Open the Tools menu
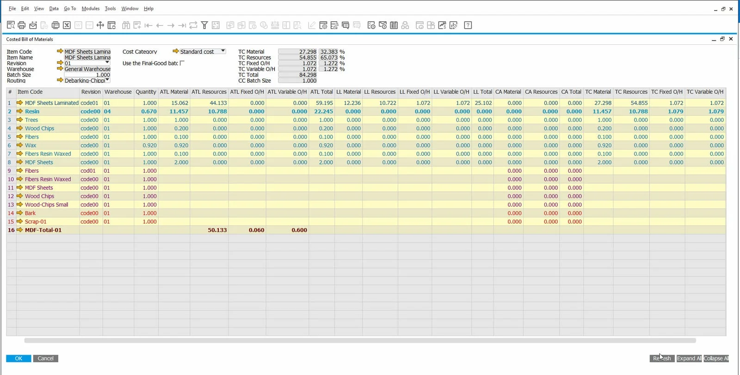The height and width of the screenshot is (375, 740). [110, 9]
